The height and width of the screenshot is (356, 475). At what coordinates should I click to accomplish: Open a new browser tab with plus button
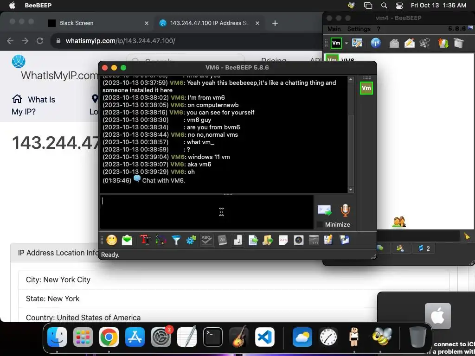point(275,23)
